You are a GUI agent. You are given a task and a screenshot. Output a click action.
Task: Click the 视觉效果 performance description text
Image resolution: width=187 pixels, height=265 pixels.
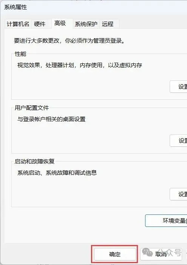pos(80,65)
